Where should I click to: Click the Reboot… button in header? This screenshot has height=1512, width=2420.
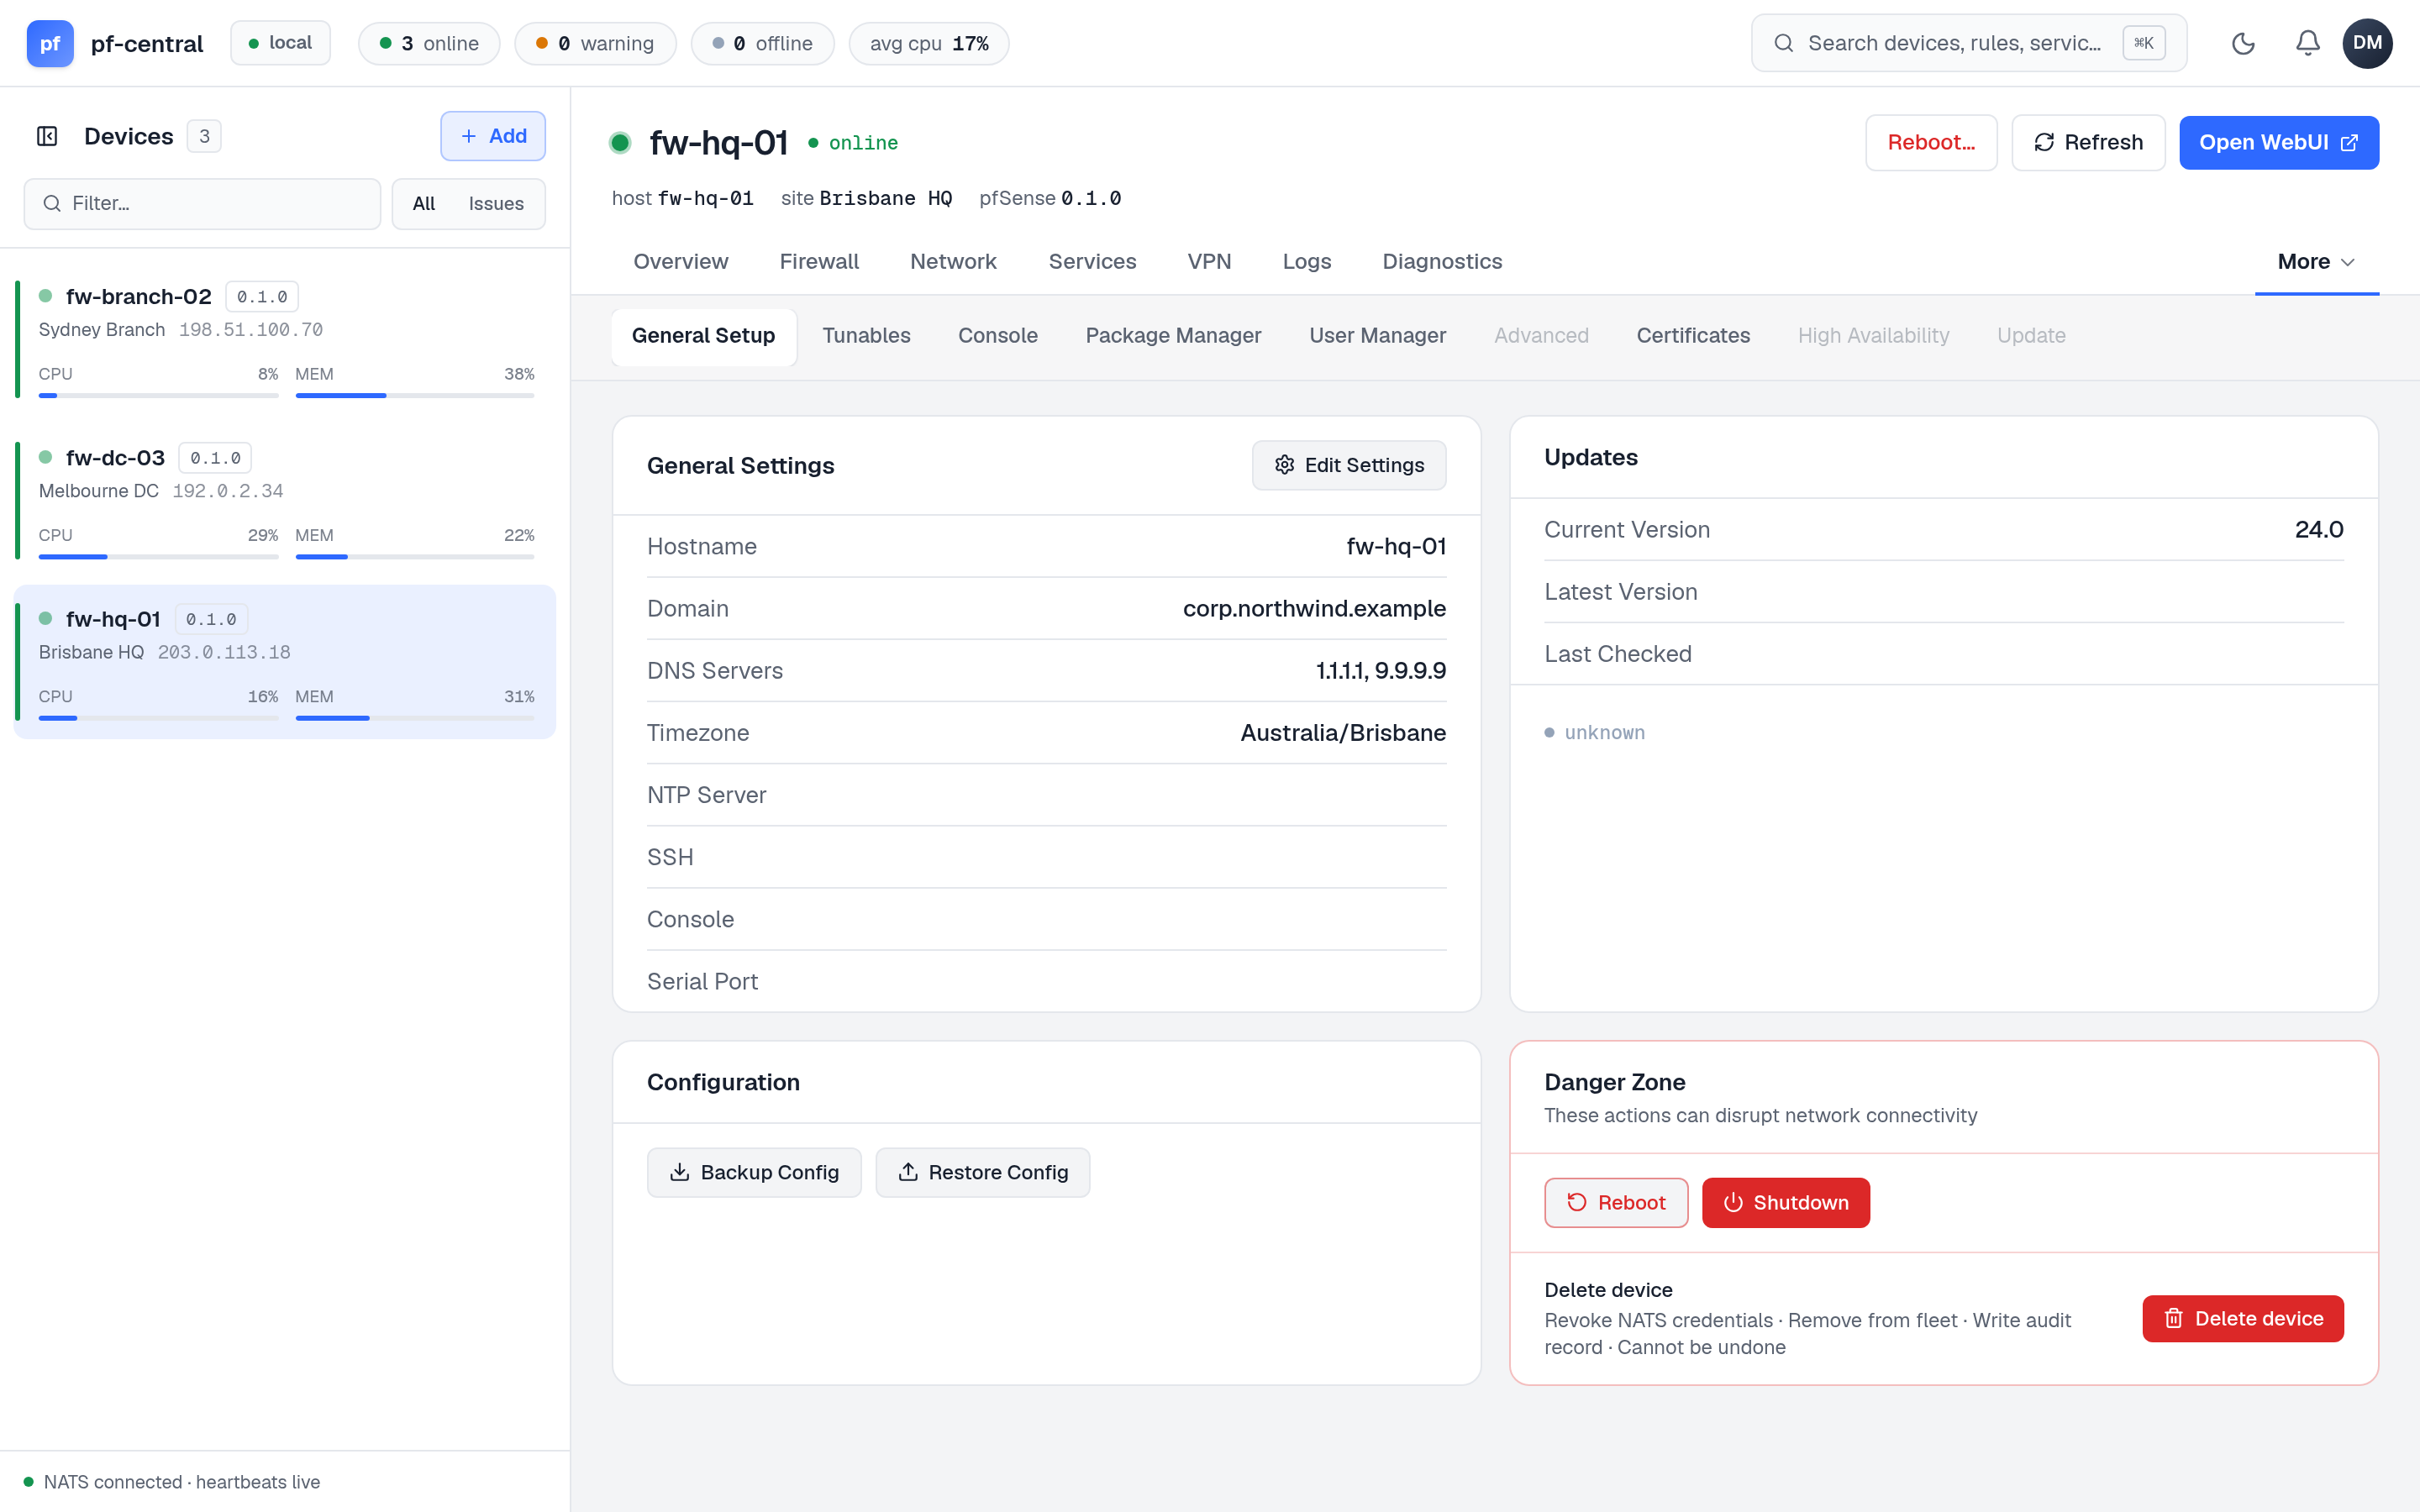click(1931, 143)
